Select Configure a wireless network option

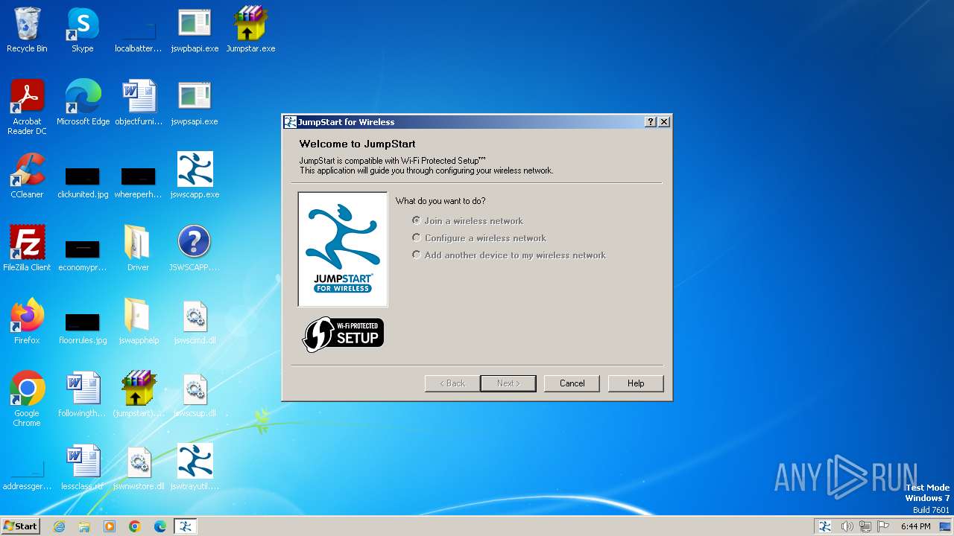coord(479,238)
